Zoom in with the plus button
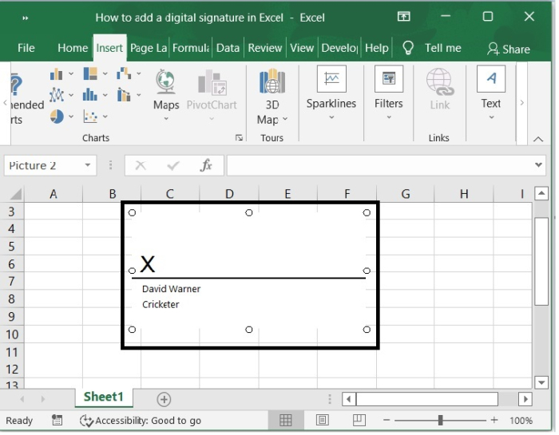559x435 pixels. pos(494,421)
